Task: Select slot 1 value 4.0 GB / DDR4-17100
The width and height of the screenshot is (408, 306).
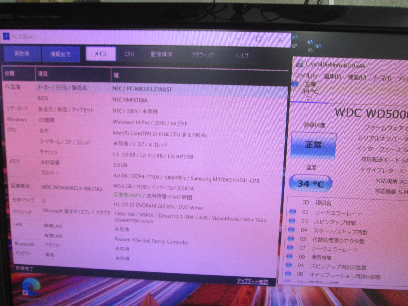Action: tap(136, 176)
